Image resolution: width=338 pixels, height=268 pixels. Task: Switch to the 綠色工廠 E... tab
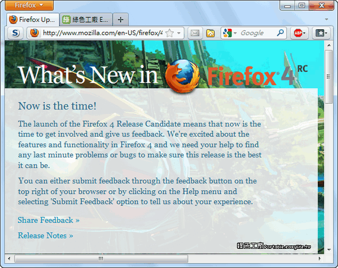click(x=86, y=20)
